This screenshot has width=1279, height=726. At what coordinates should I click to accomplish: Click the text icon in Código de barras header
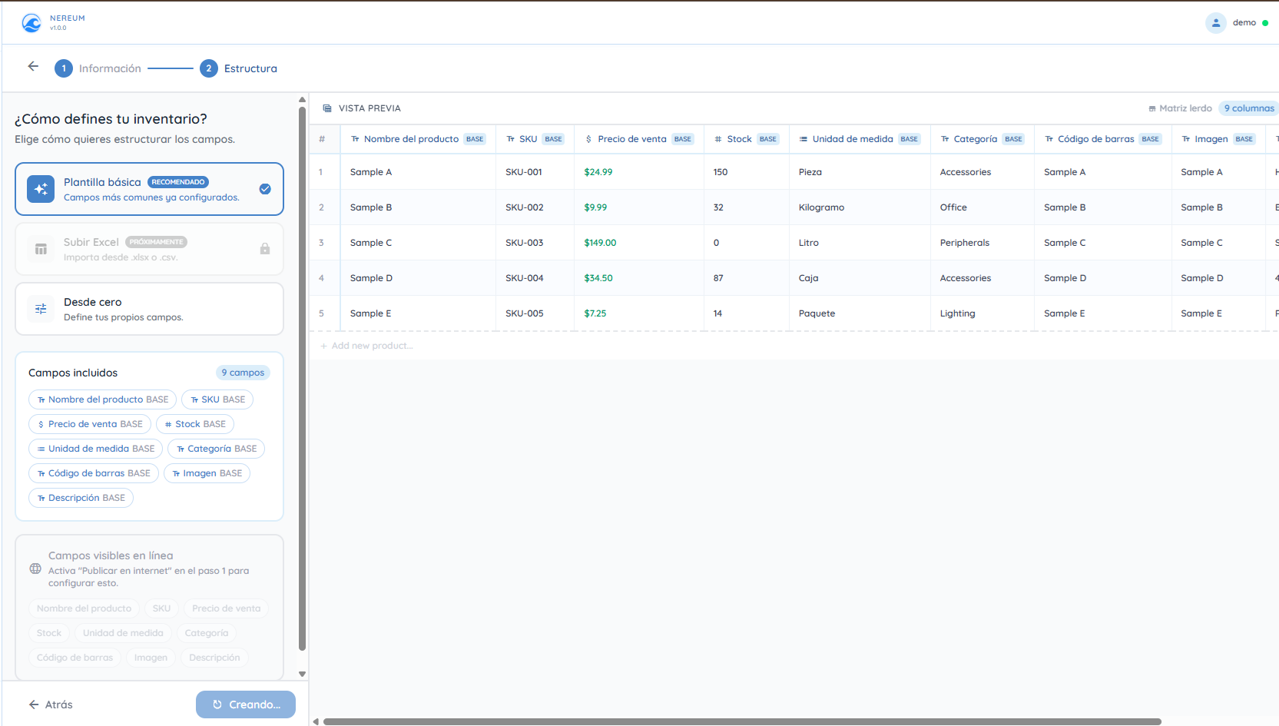[x=1049, y=139]
